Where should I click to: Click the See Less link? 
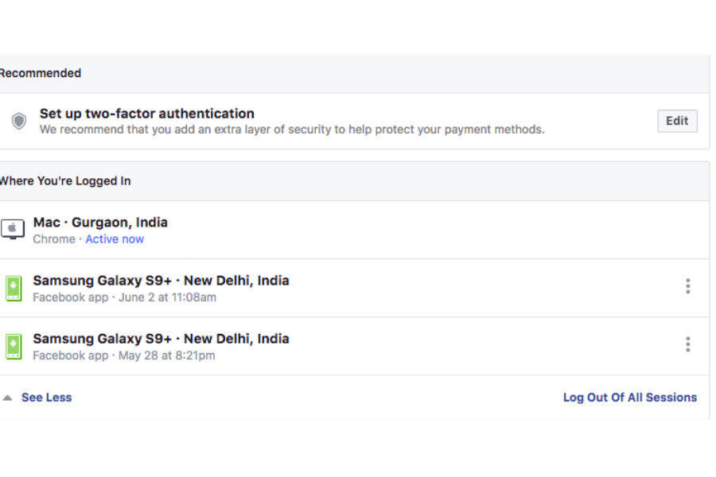coord(46,397)
